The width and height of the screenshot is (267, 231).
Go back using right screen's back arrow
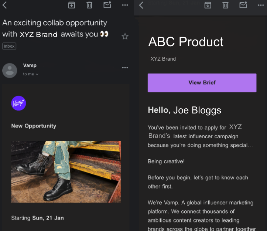141,5
